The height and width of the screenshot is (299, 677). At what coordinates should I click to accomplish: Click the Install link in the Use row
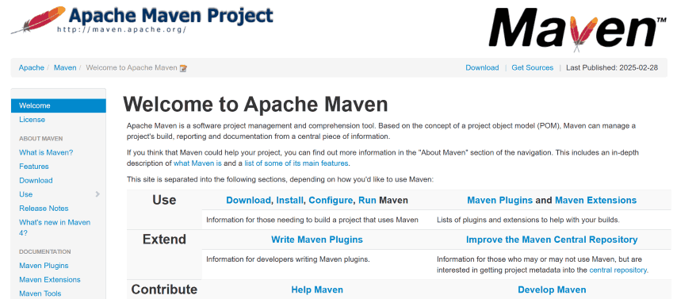pos(289,201)
